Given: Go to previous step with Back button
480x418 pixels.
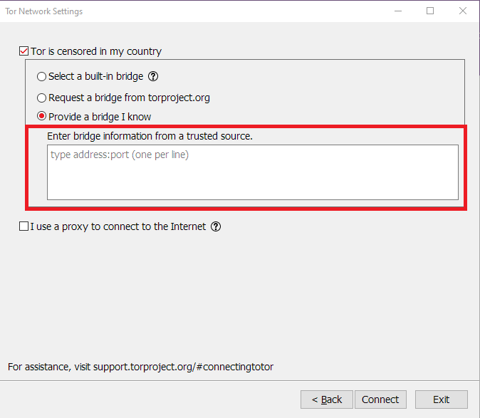Looking at the screenshot, I should (327, 399).
